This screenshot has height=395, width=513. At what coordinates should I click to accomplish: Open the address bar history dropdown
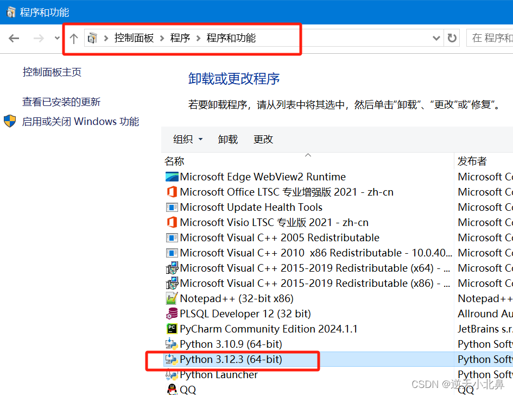click(436, 38)
